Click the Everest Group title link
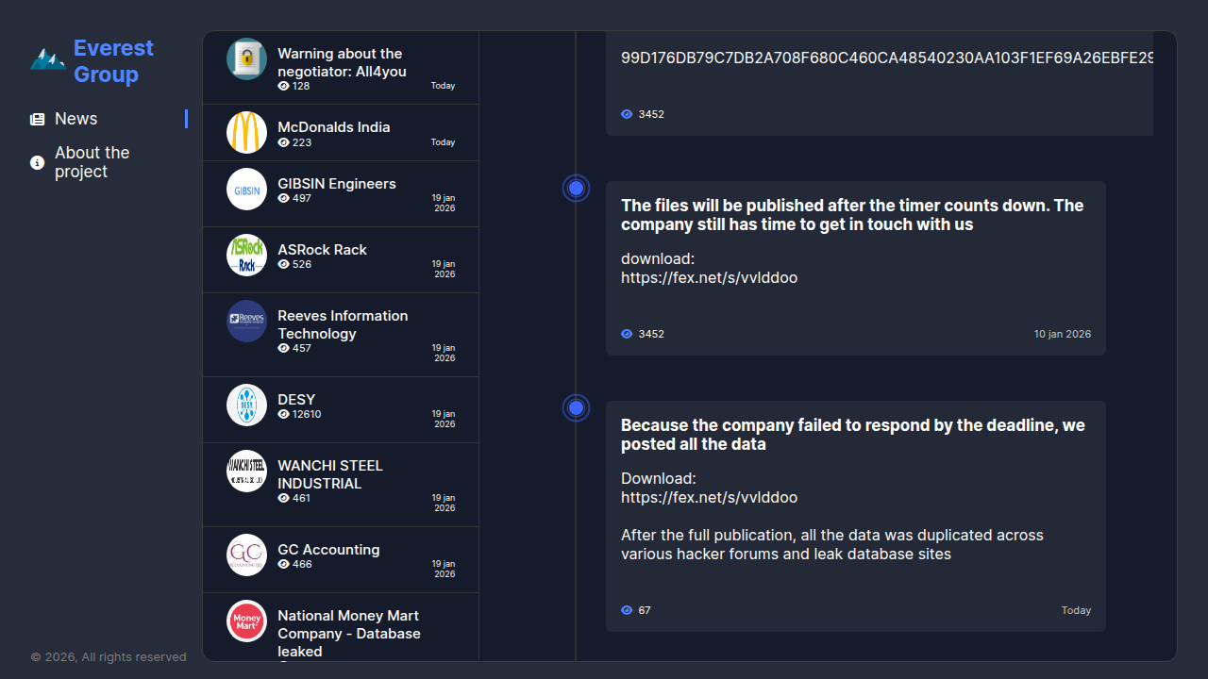Image resolution: width=1208 pixels, height=679 pixels. click(x=113, y=61)
